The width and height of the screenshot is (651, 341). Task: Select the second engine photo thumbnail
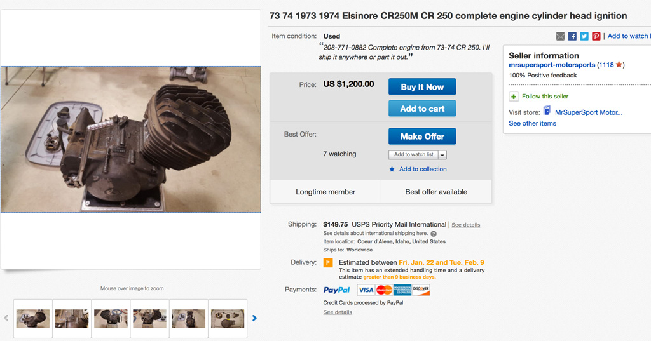point(72,318)
